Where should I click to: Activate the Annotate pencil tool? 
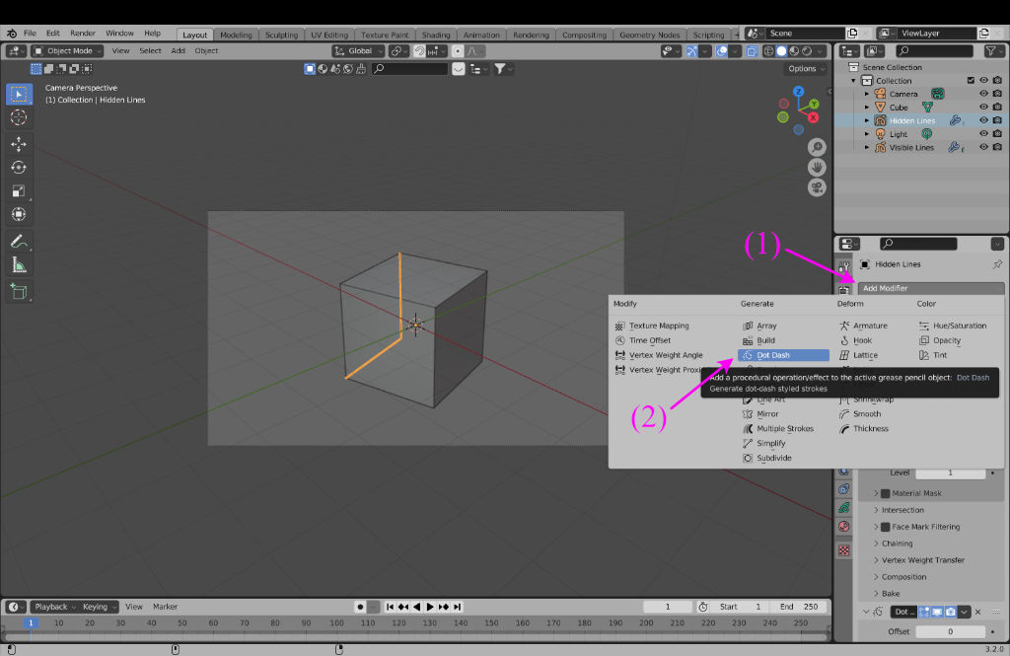point(18,241)
